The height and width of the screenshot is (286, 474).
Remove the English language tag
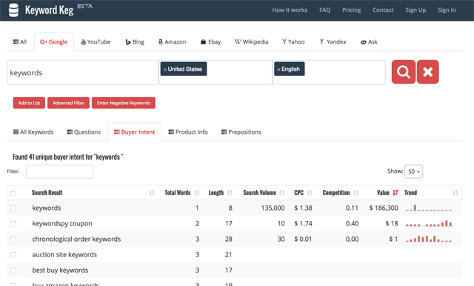pyautogui.click(x=278, y=69)
